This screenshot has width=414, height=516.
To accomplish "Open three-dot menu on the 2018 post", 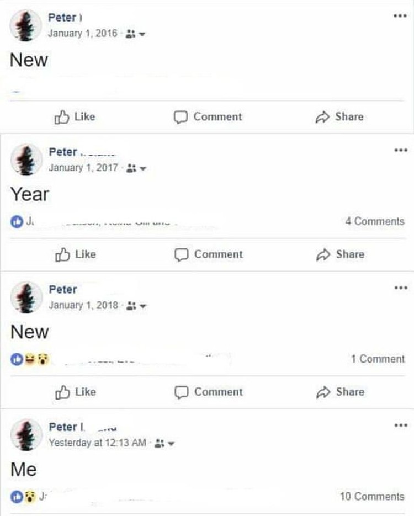I will click(x=401, y=288).
